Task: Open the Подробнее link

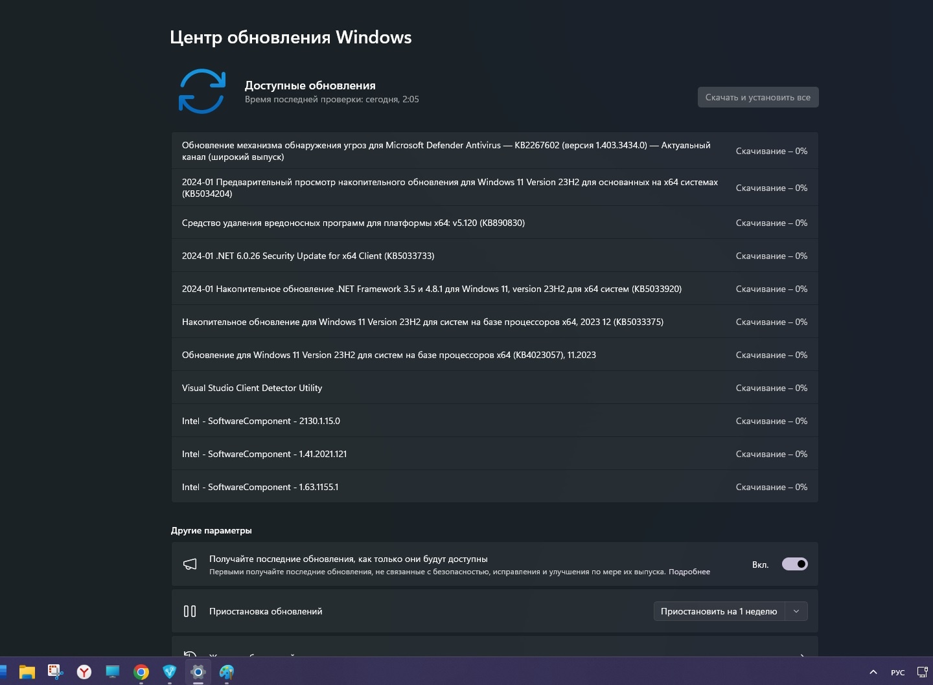Action: point(689,572)
